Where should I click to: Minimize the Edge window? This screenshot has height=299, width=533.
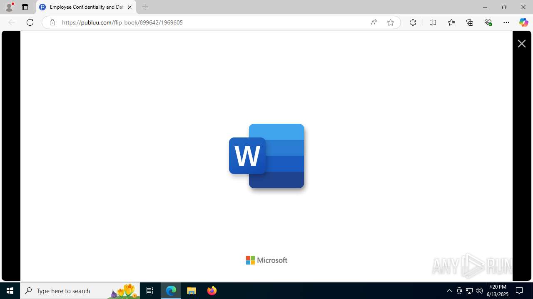[x=485, y=7]
